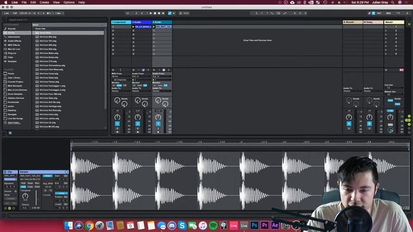Click the 120.00 tempo field
The width and height of the screenshot is (413, 232).
coord(23,13)
